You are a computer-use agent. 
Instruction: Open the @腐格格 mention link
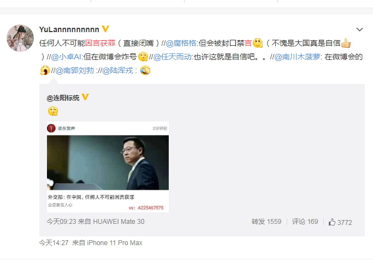pyautogui.click(x=181, y=43)
